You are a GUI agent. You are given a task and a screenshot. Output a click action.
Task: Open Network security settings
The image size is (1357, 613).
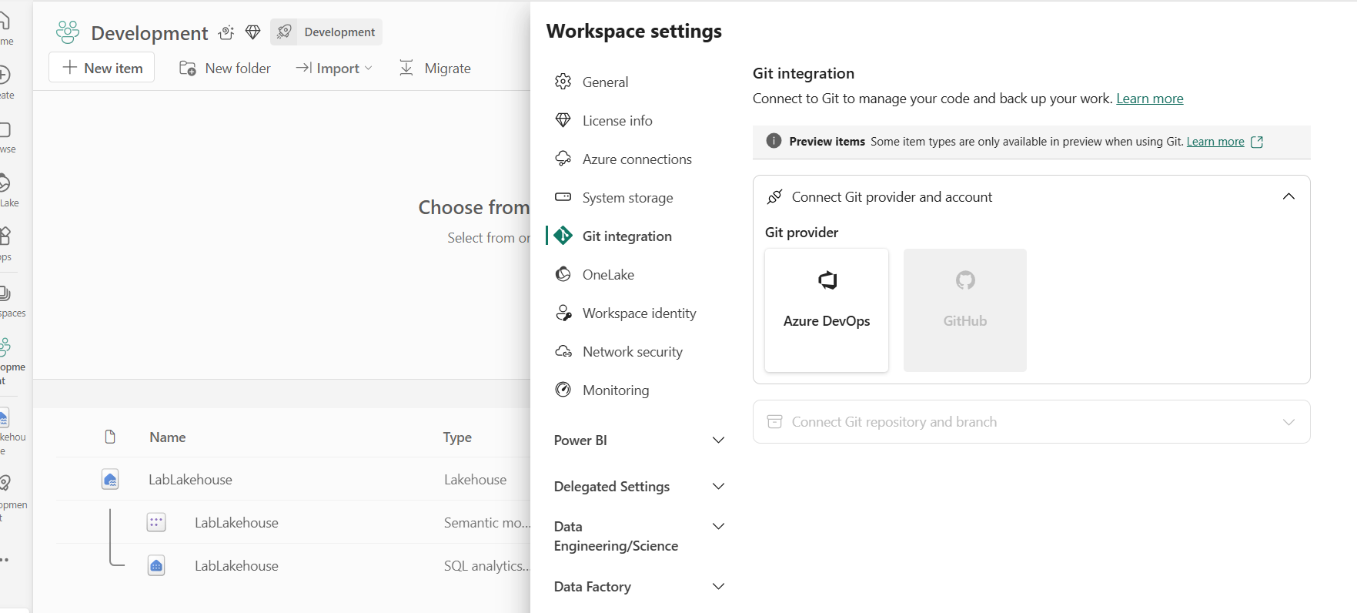(x=633, y=352)
